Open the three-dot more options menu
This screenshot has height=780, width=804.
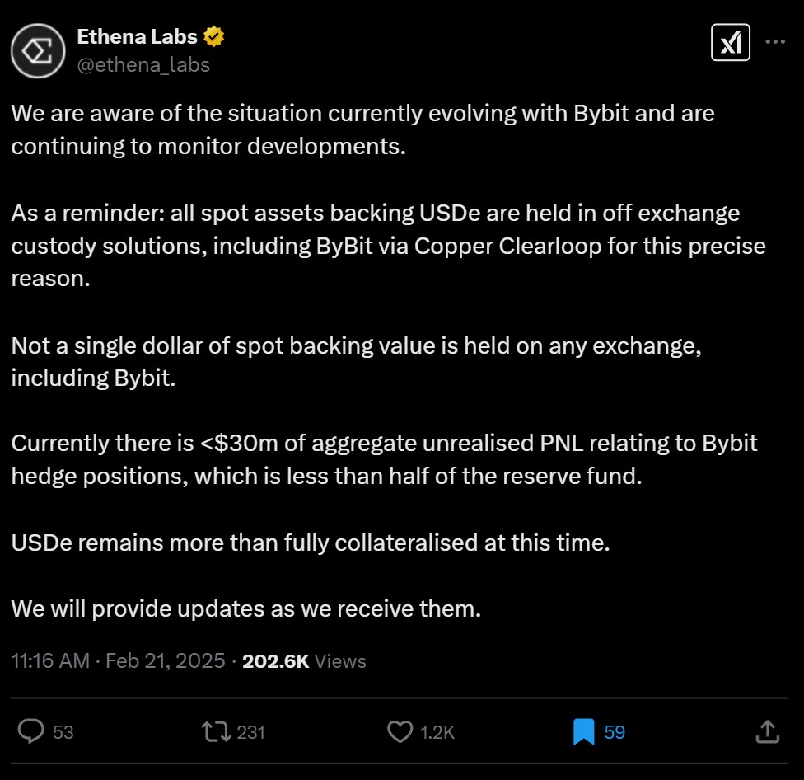tap(775, 42)
